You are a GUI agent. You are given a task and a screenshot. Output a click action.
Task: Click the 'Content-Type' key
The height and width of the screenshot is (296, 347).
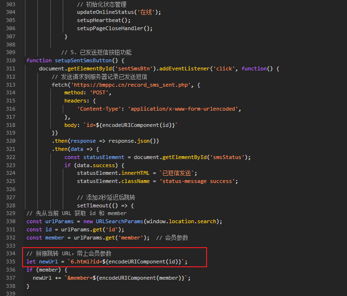99,109
